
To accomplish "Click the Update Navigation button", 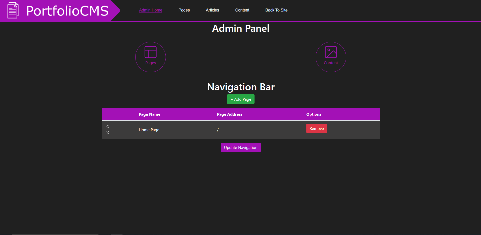I will coord(241,147).
